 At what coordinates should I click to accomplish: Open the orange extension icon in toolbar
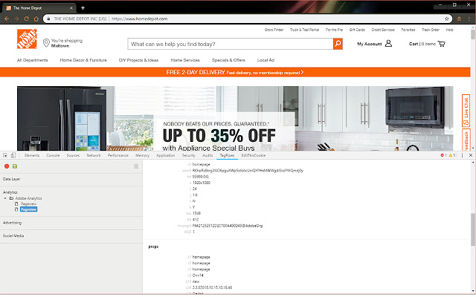pyautogui.click(x=459, y=19)
